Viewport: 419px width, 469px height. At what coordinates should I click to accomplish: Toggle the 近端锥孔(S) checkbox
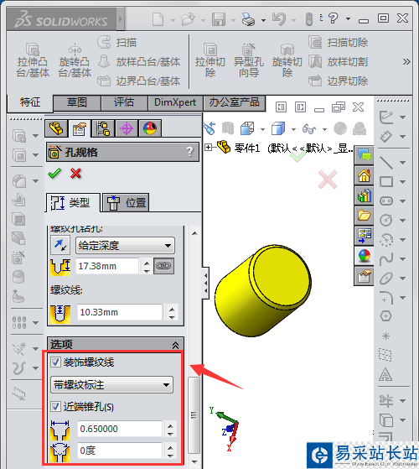click(55, 406)
